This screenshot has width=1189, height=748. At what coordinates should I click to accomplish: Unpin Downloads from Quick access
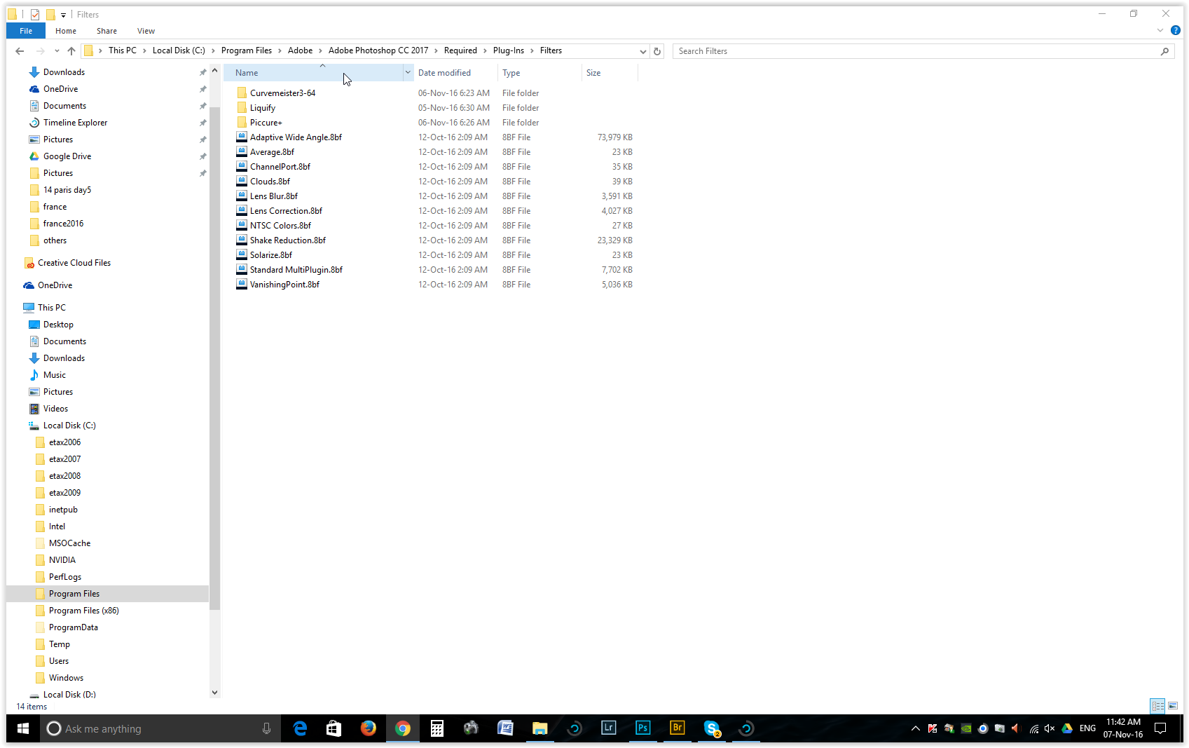[x=203, y=72]
